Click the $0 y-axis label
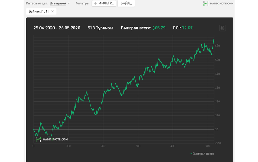 tap(217, 129)
